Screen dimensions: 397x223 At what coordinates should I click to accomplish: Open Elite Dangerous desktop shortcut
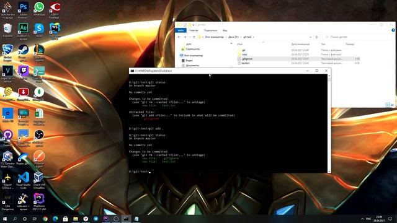pos(7,201)
